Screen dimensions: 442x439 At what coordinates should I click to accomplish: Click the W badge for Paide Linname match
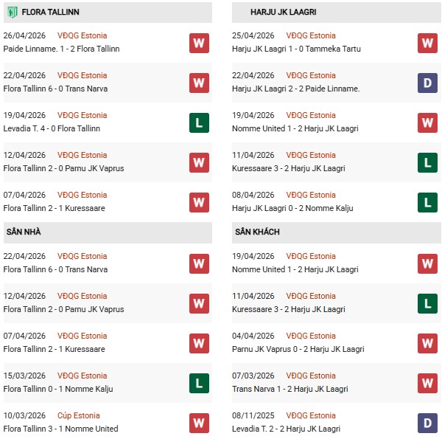coord(198,43)
